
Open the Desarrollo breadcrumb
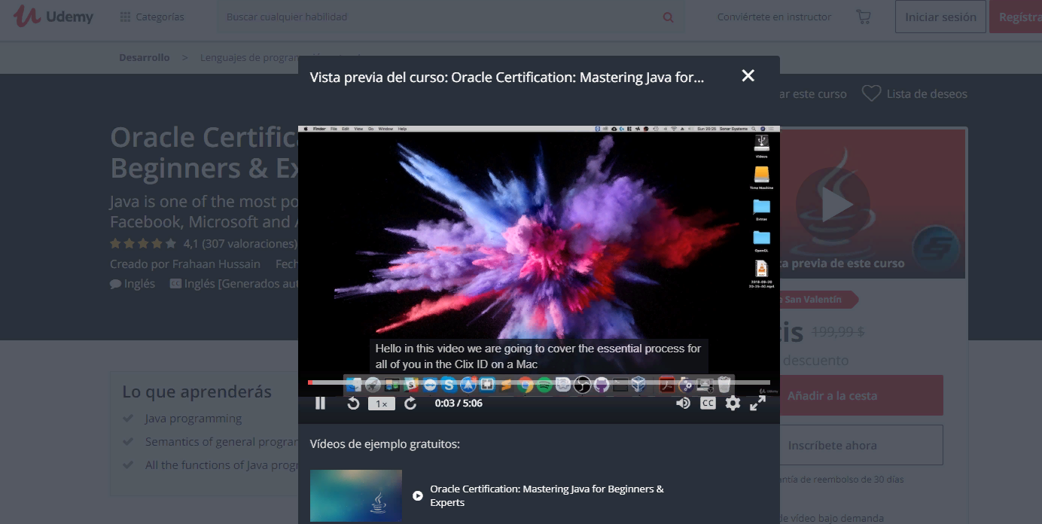click(145, 57)
